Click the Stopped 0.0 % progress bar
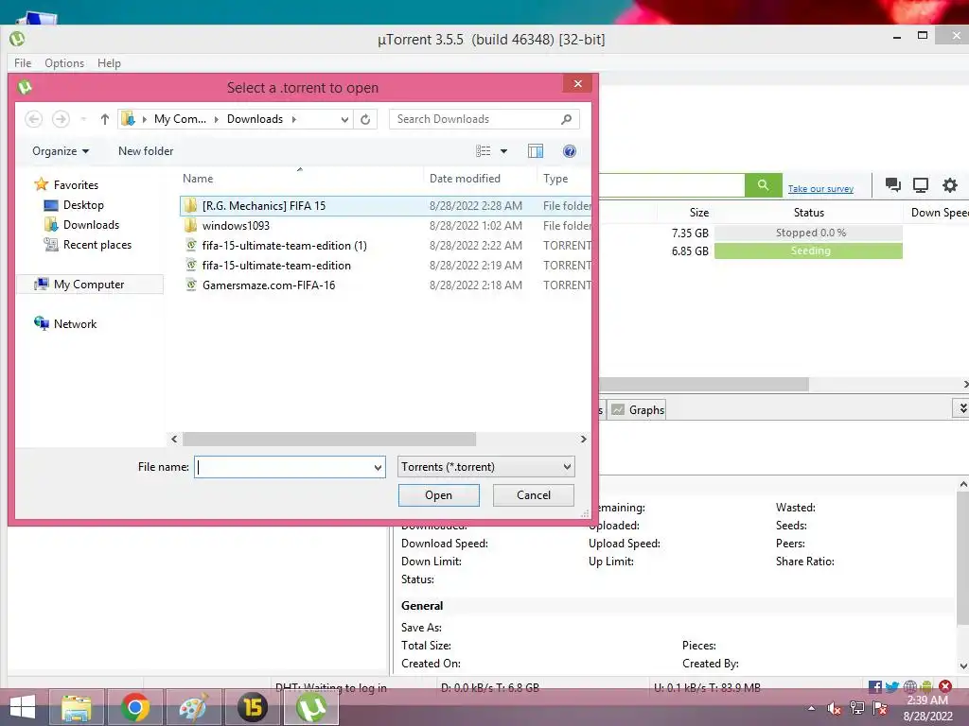The image size is (969, 726). tap(808, 233)
